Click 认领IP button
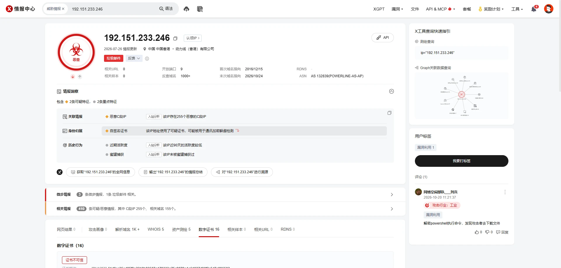 [193, 38]
